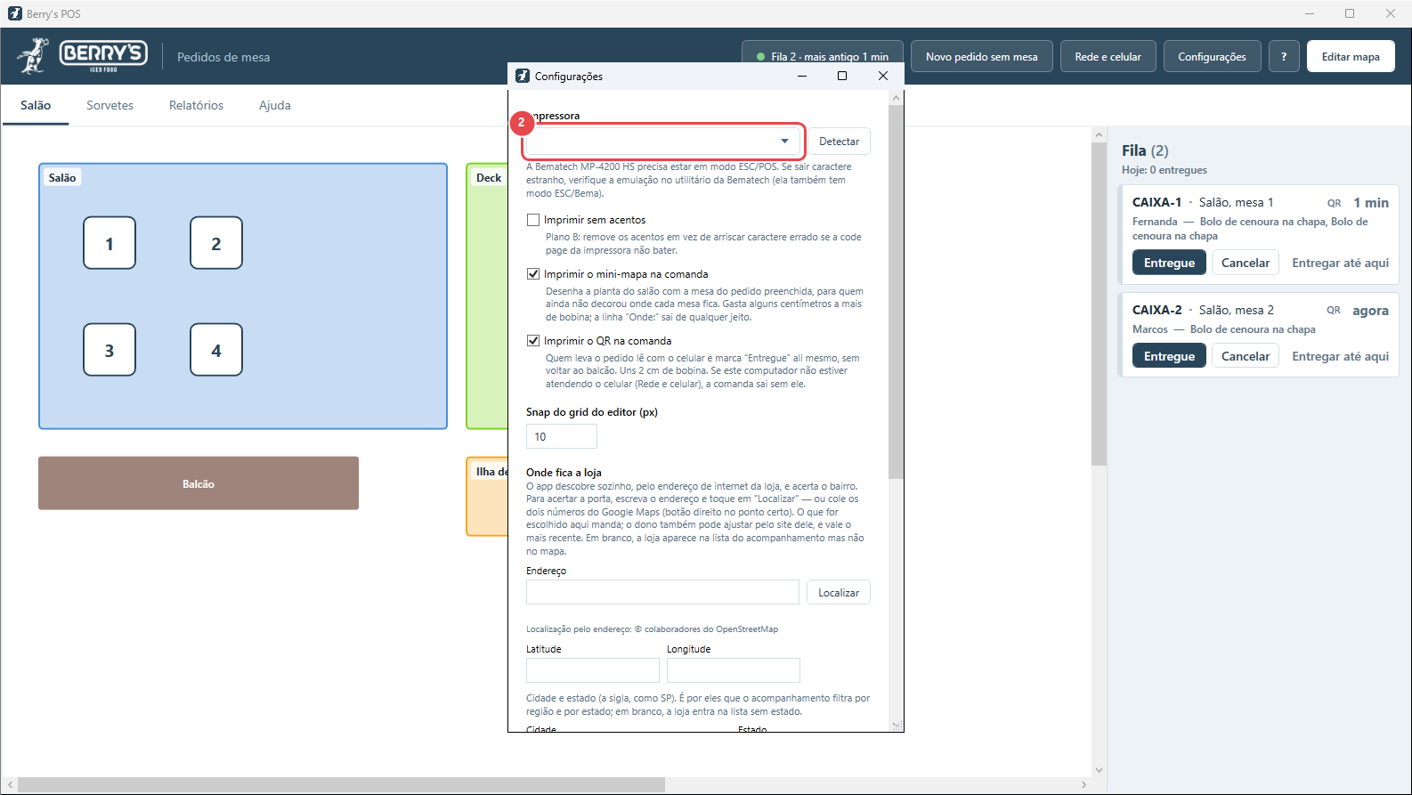Click the Latitude input field

point(593,670)
